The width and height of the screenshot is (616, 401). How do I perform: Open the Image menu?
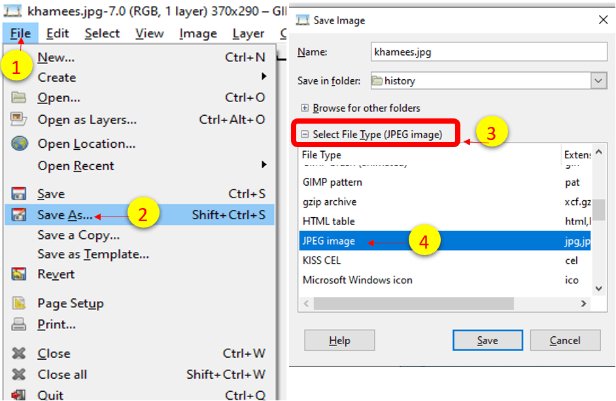[198, 33]
